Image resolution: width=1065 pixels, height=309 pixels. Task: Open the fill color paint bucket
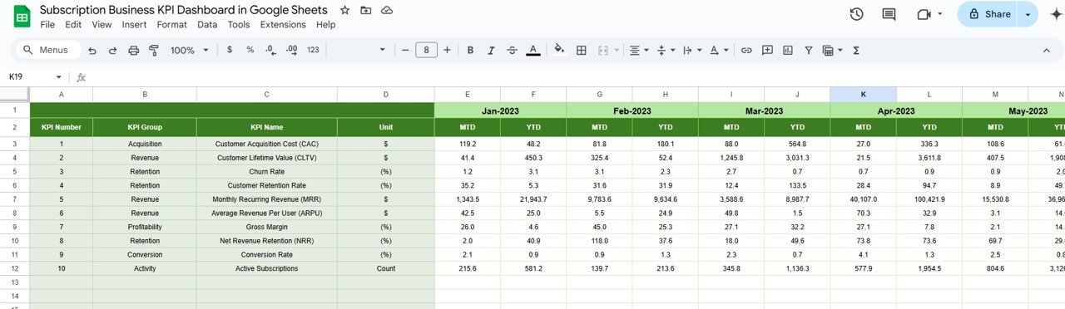(560, 51)
